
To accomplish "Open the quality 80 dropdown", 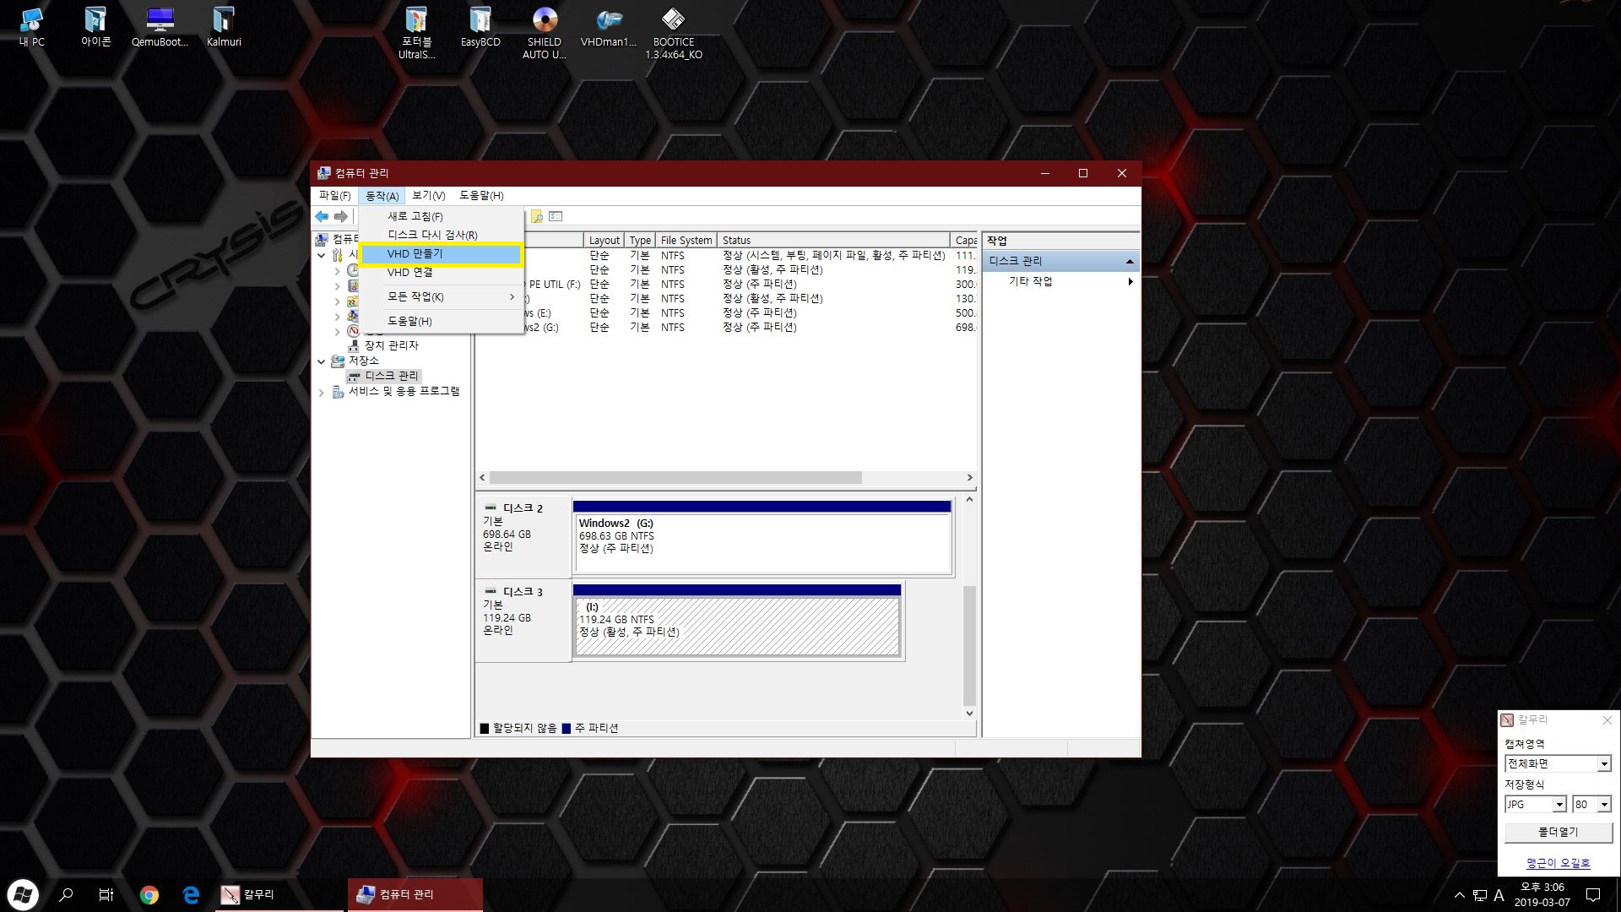I will [1591, 805].
